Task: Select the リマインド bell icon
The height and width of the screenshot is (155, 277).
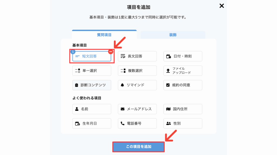Action: coord(122,85)
